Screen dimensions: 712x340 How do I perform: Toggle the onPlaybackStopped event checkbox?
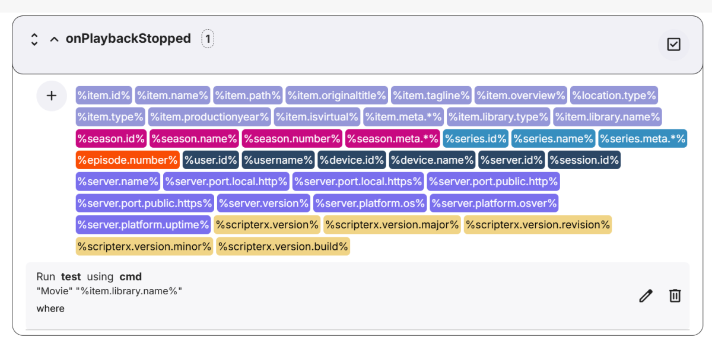click(673, 45)
